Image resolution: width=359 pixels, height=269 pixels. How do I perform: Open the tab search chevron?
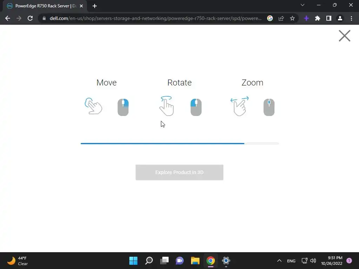click(x=303, y=5)
